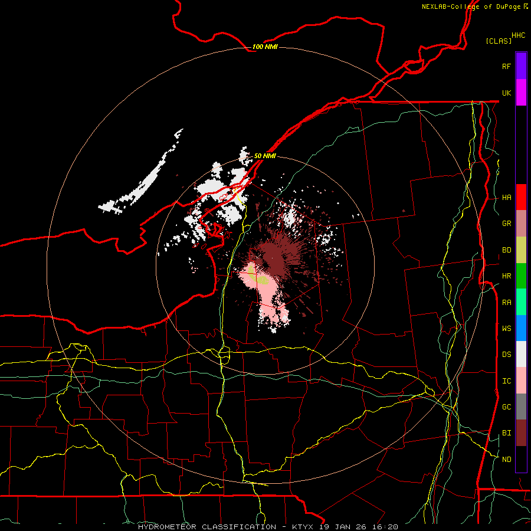Click the BD legend label

[x=506, y=250]
